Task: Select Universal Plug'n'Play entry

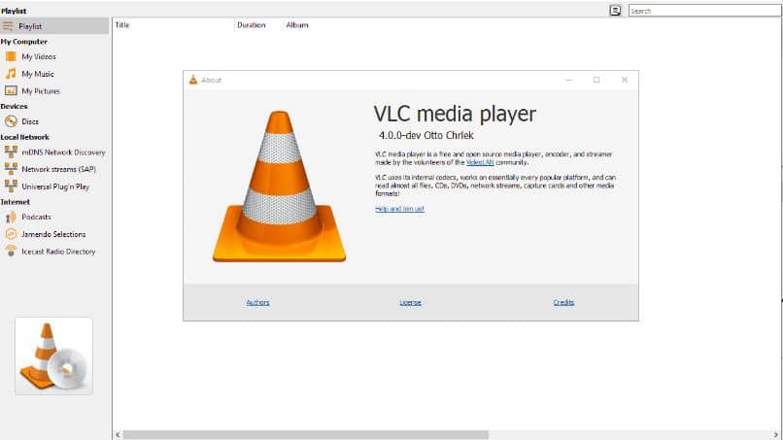Action: tap(55, 186)
